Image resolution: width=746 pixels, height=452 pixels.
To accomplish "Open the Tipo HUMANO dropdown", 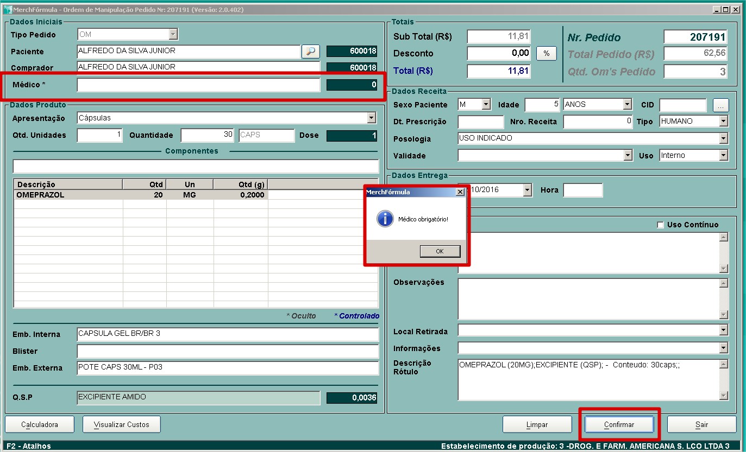I will 723,122.
